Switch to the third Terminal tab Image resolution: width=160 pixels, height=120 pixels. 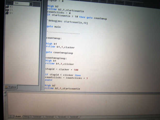(62, 117)
